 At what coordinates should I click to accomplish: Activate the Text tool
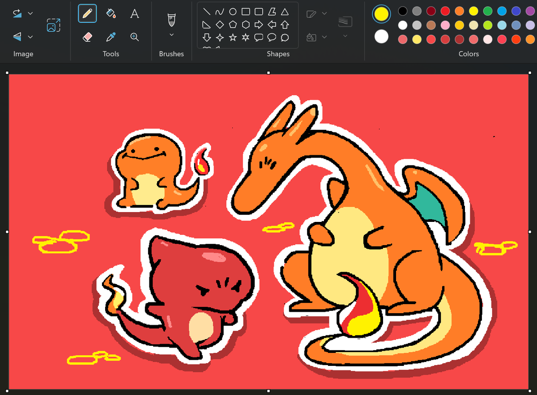point(134,13)
